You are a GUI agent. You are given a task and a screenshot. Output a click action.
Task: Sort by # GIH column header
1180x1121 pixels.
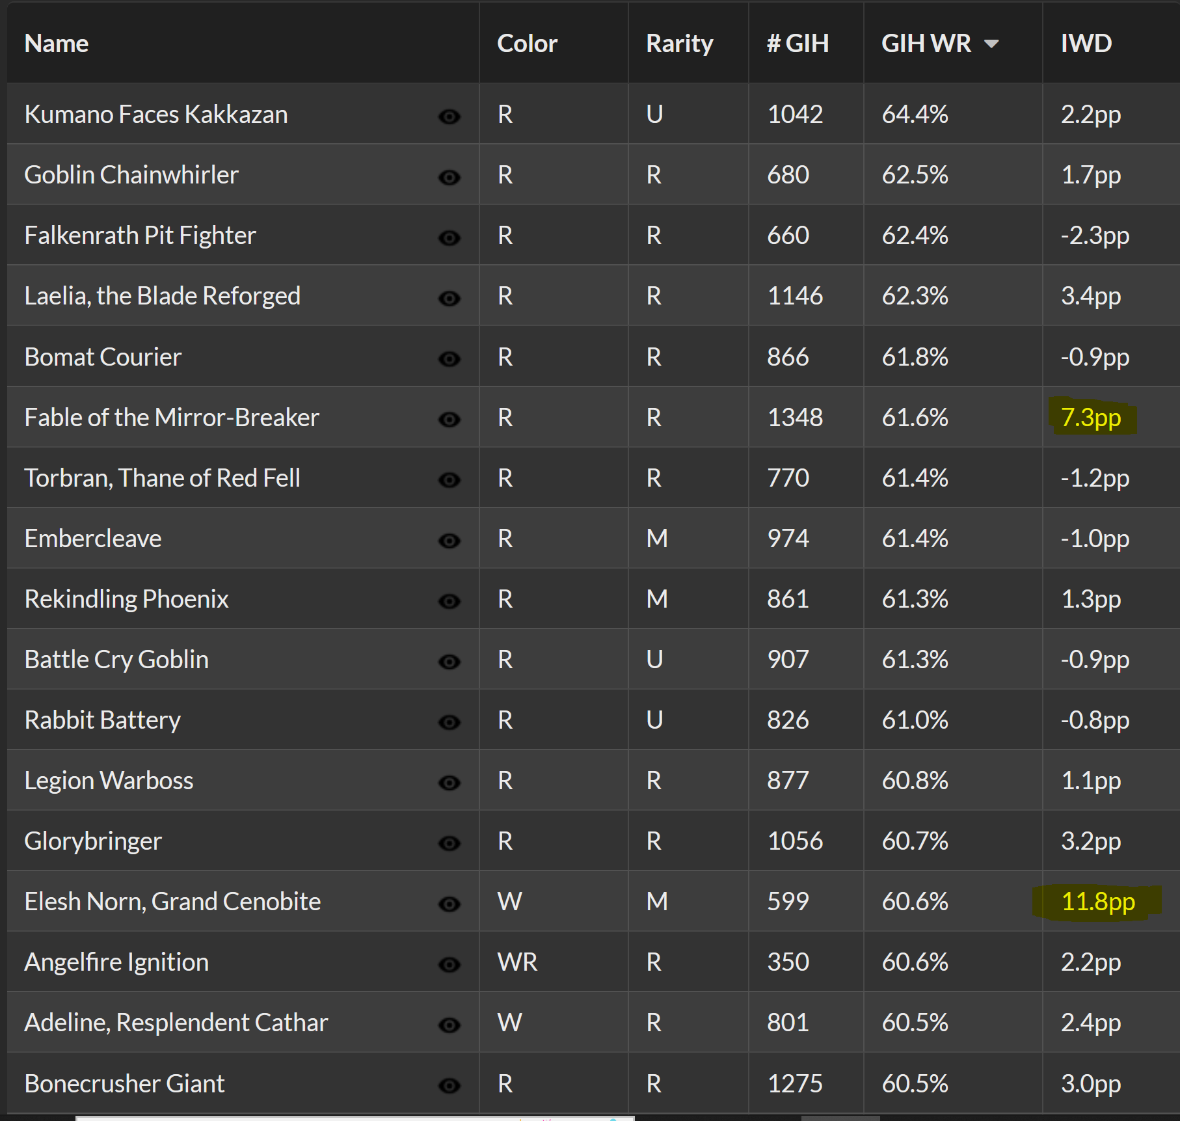(x=798, y=44)
